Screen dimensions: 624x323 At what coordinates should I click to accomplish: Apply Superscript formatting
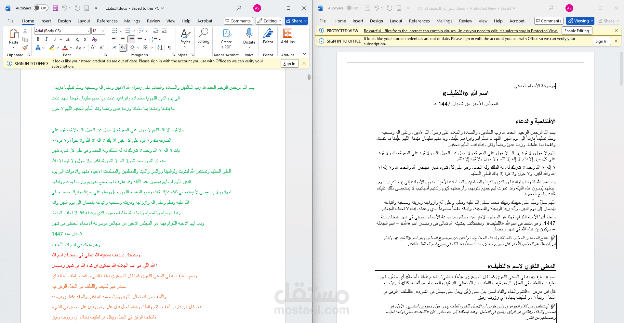[86, 39]
